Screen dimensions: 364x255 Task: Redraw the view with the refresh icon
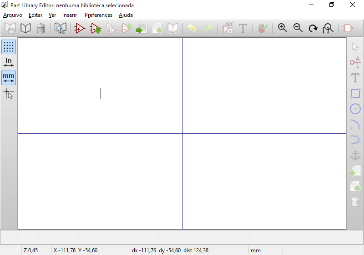[313, 28]
